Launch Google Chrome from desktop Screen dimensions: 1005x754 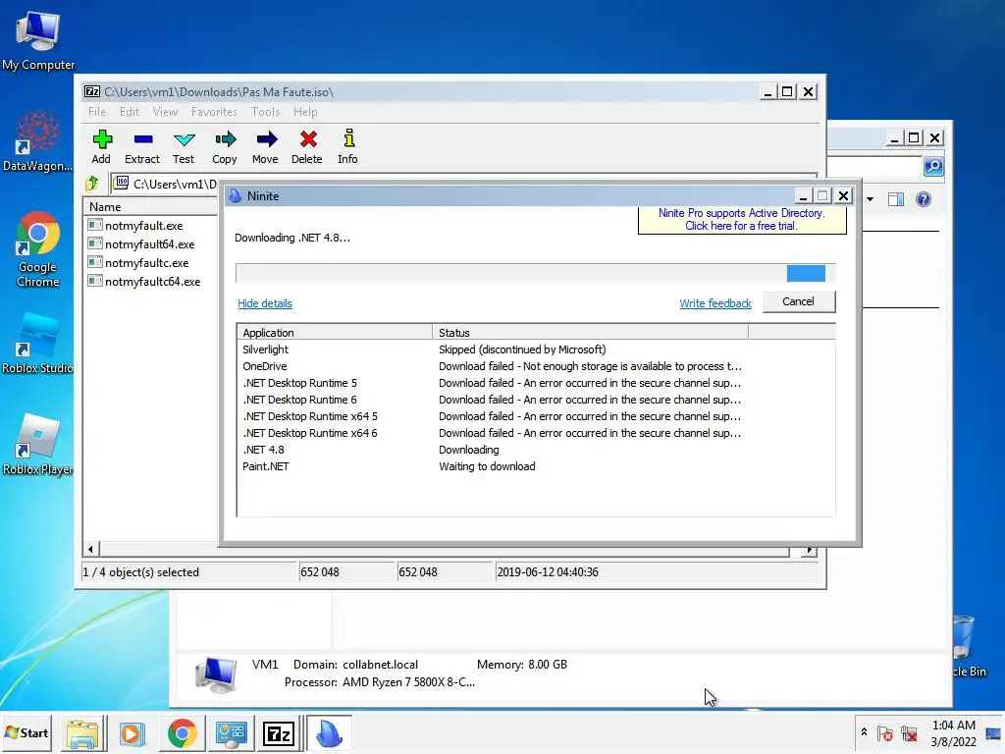click(38, 248)
